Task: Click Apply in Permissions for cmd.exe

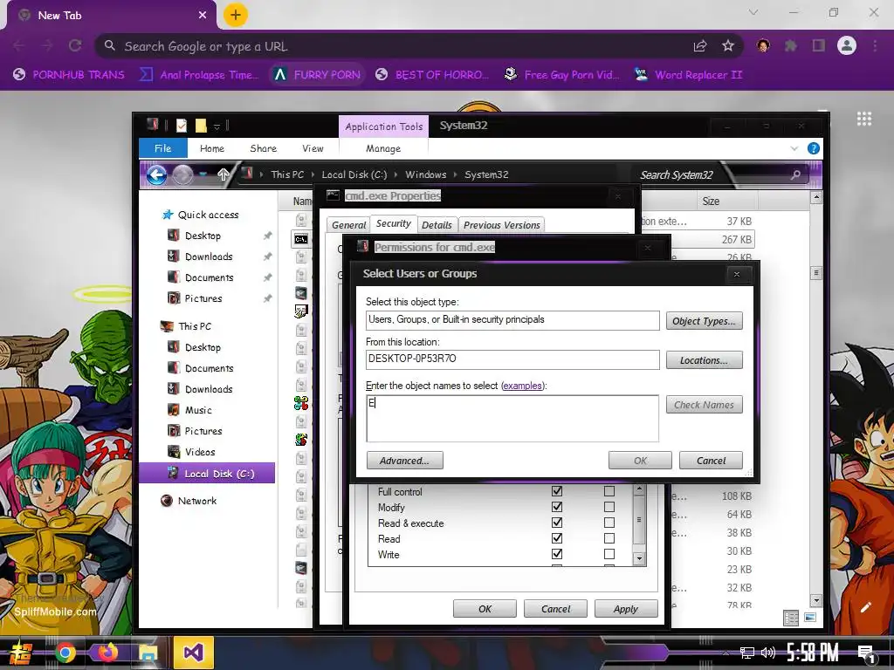Action: tap(626, 609)
